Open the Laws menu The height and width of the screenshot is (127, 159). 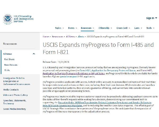click(x=138, y=28)
